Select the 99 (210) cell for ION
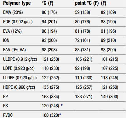 click(108, 40)
